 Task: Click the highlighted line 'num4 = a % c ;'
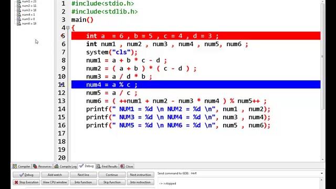[196, 85]
